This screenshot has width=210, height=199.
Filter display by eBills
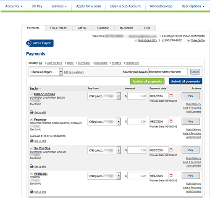(70, 63)
